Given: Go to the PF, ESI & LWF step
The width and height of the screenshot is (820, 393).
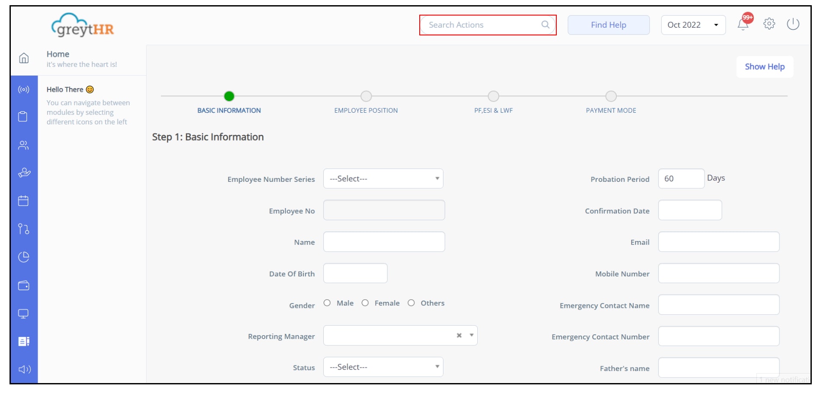Looking at the screenshot, I should (x=493, y=96).
